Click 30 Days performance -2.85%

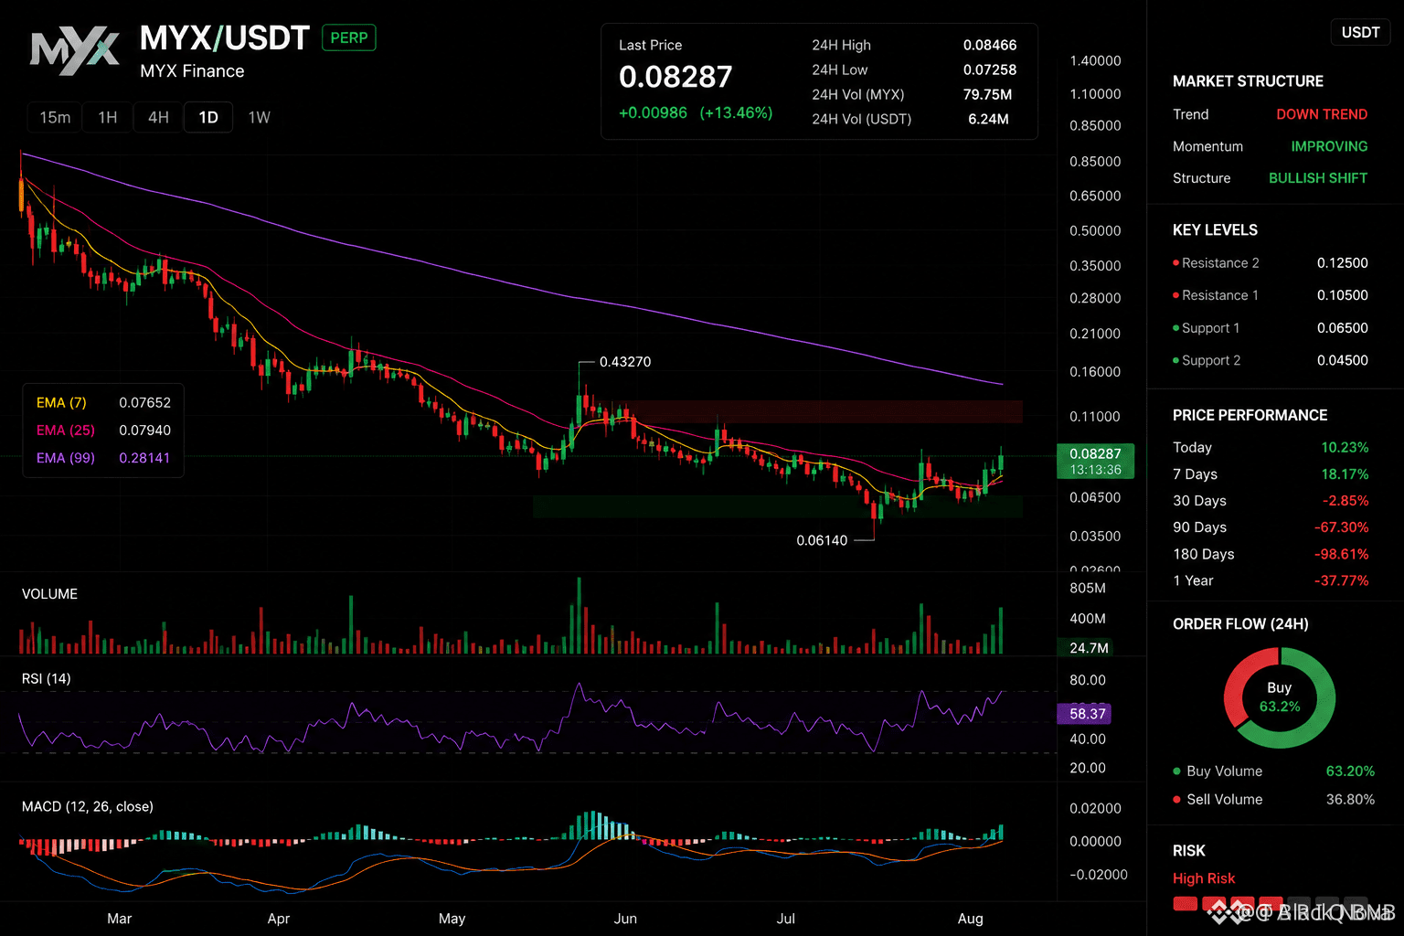pos(1271,501)
